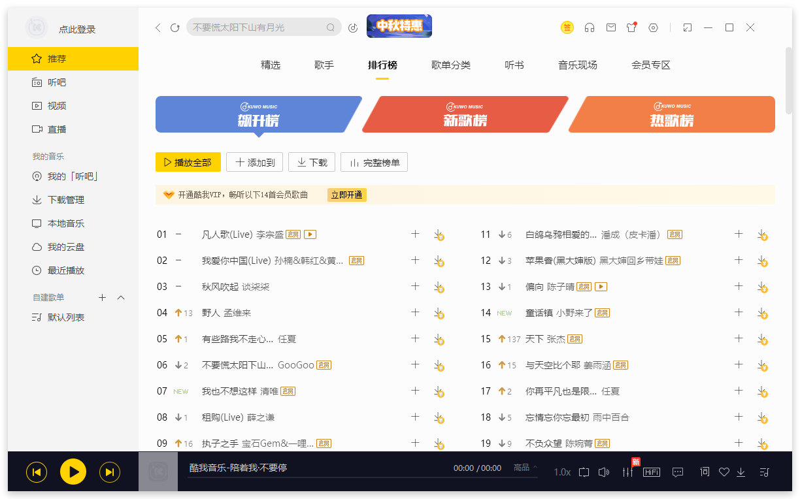This screenshot has height=499, width=800.
Task: Click the 播放全部 play all button
Action: [188, 163]
